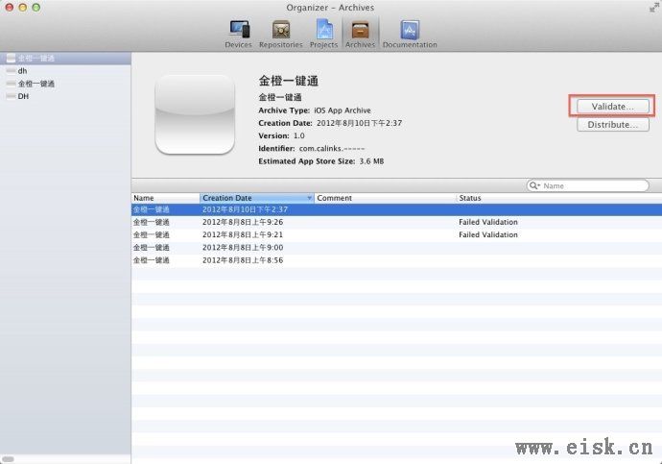Click the Status column header
Image resolution: width=662 pixels, height=464 pixels.
(559, 198)
